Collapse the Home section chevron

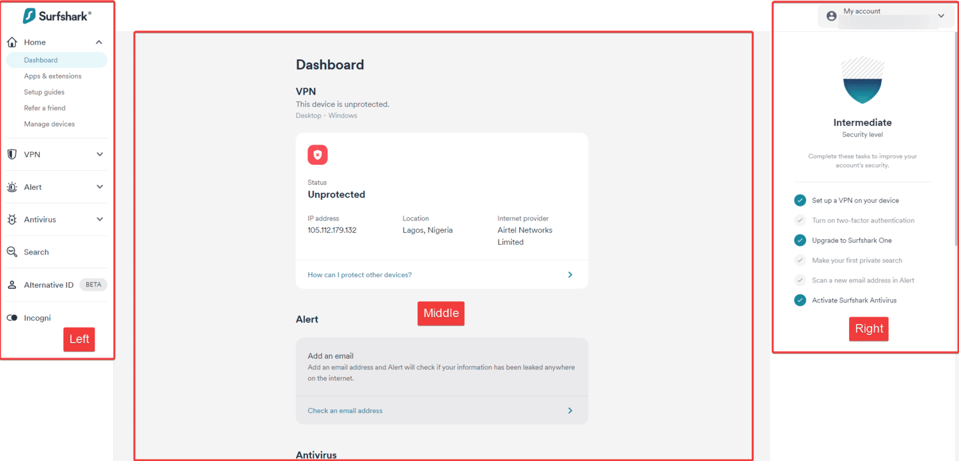(99, 42)
